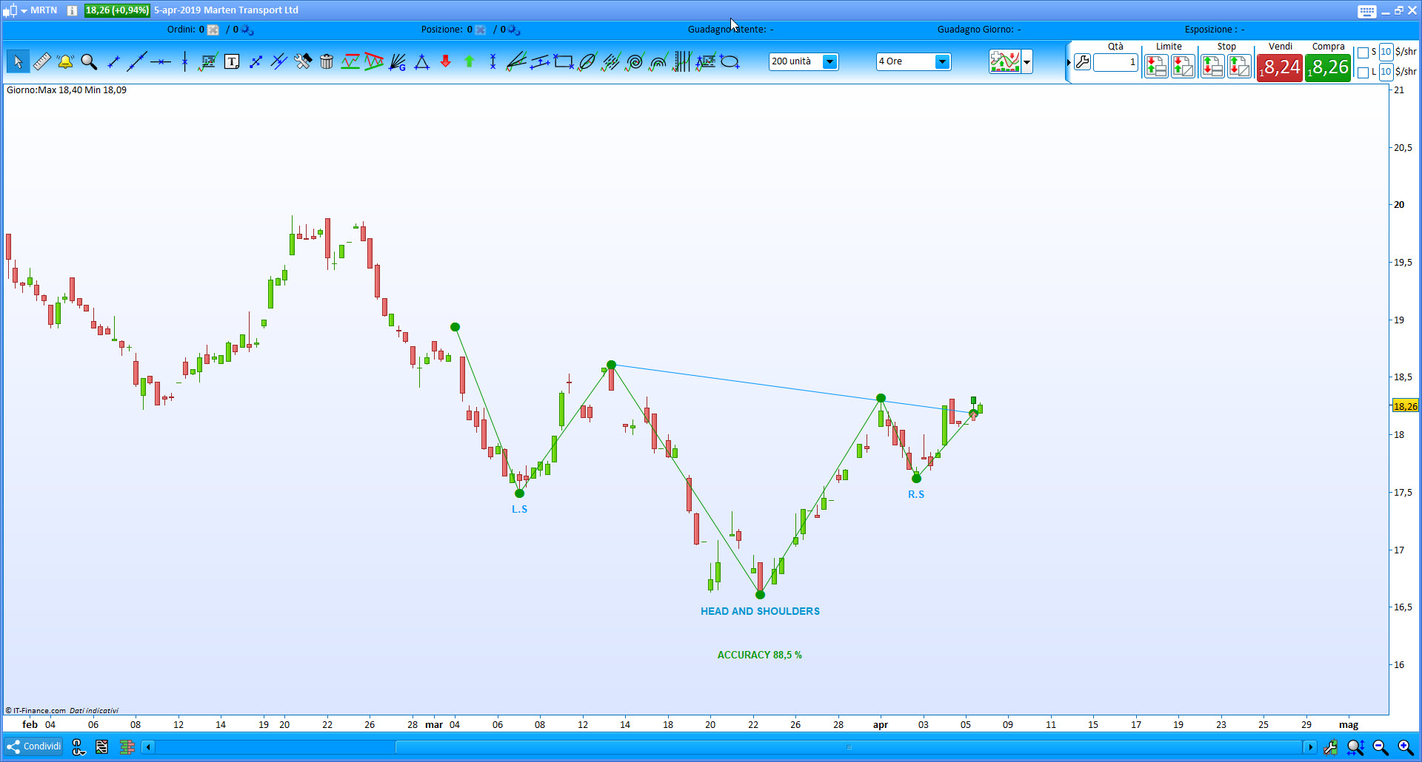Select the text annotation tool
This screenshot has width=1422, height=762.
pyautogui.click(x=232, y=61)
